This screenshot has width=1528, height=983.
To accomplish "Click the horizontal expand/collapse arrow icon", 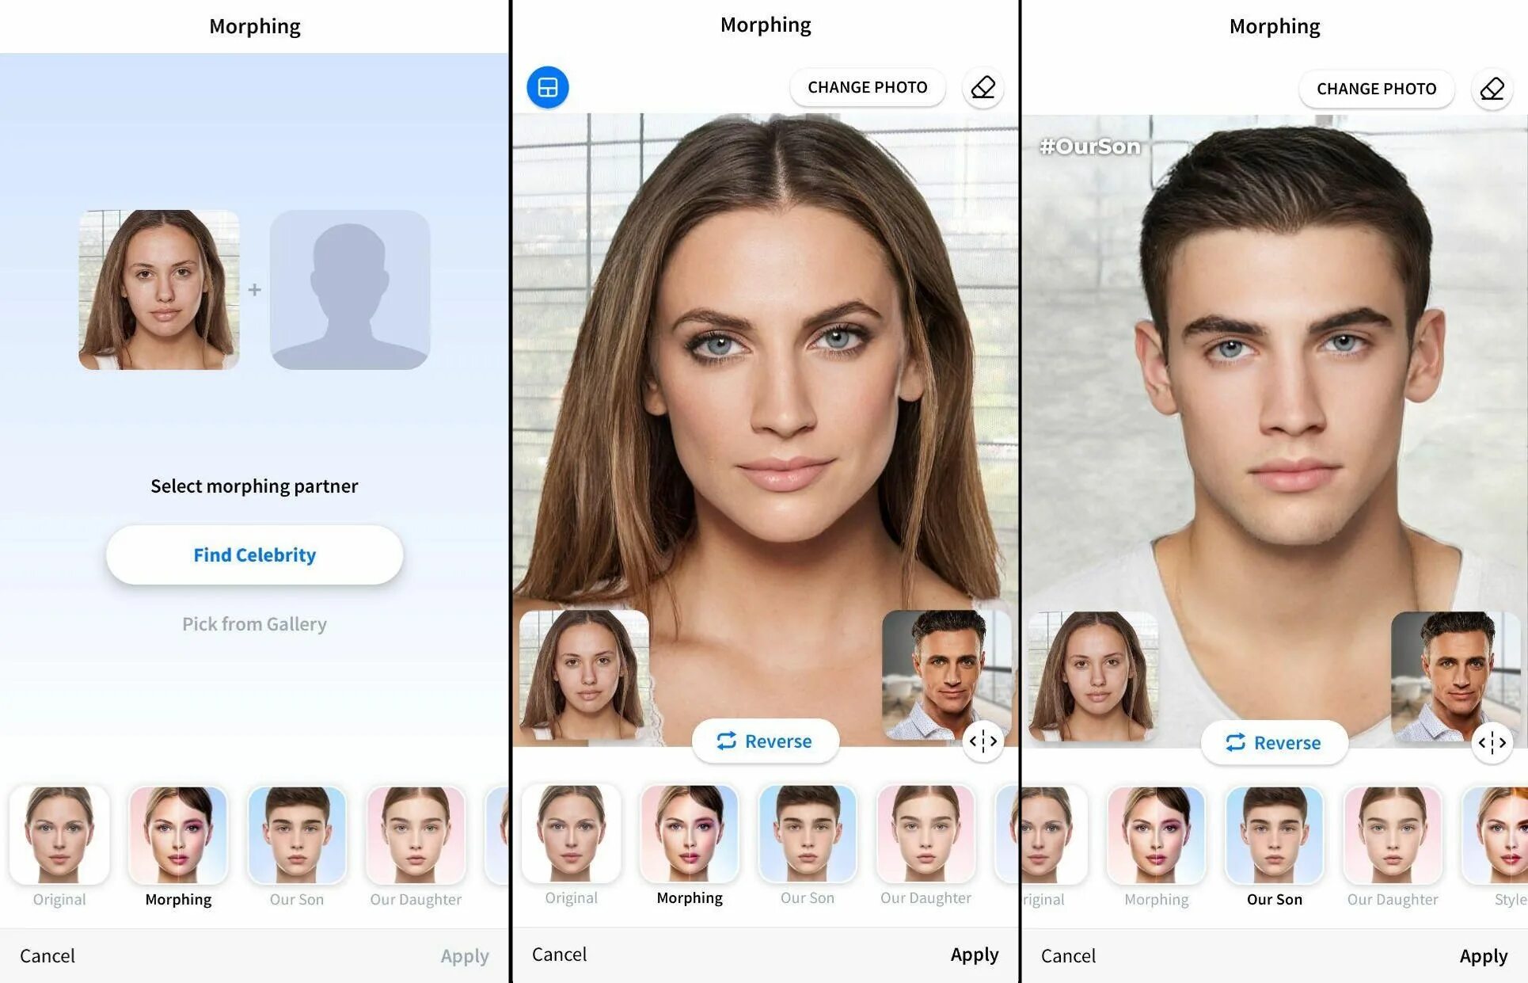I will click(x=985, y=740).
